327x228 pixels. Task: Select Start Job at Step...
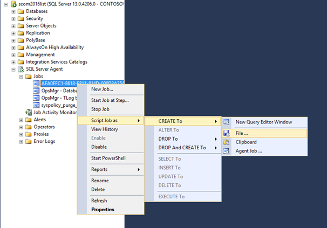point(111,100)
